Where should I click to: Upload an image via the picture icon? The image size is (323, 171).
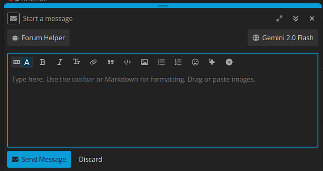(144, 62)
